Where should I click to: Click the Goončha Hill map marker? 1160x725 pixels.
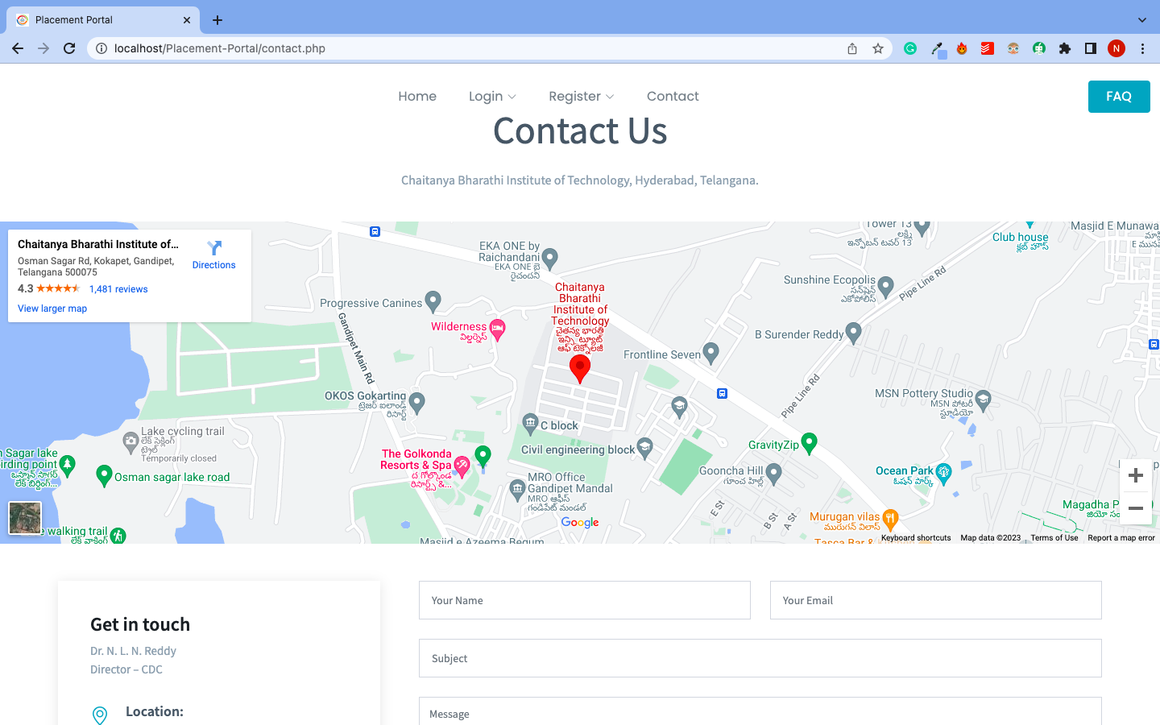[774, 474]
